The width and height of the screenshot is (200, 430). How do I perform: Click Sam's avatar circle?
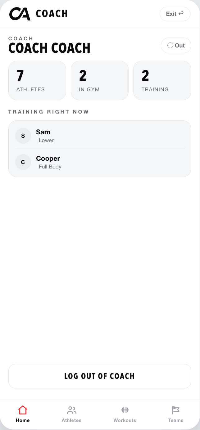click(x=23, y=136)
